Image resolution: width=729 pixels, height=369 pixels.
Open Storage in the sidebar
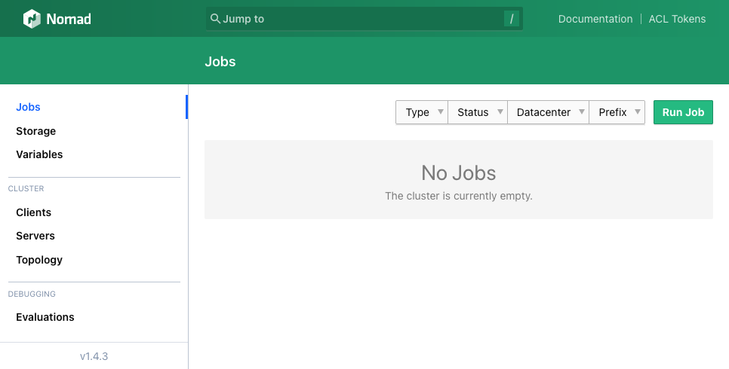point(35,131)
